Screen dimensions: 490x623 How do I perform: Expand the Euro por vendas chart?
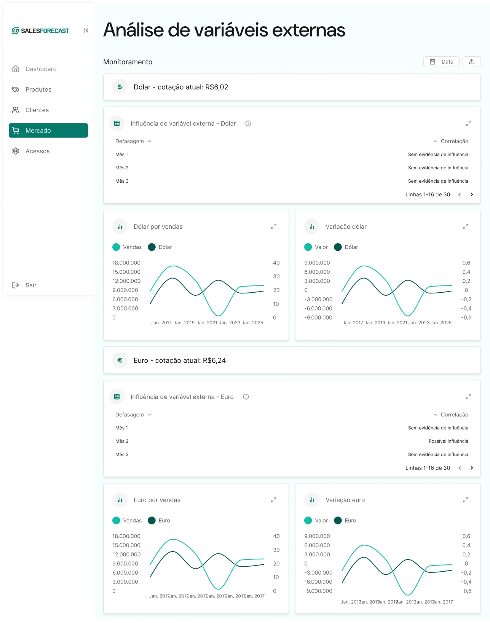[x=274, y=500]
